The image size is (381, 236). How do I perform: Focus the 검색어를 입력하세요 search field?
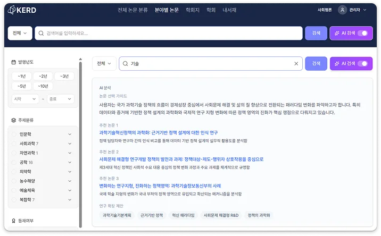click(x=169, y=33)
